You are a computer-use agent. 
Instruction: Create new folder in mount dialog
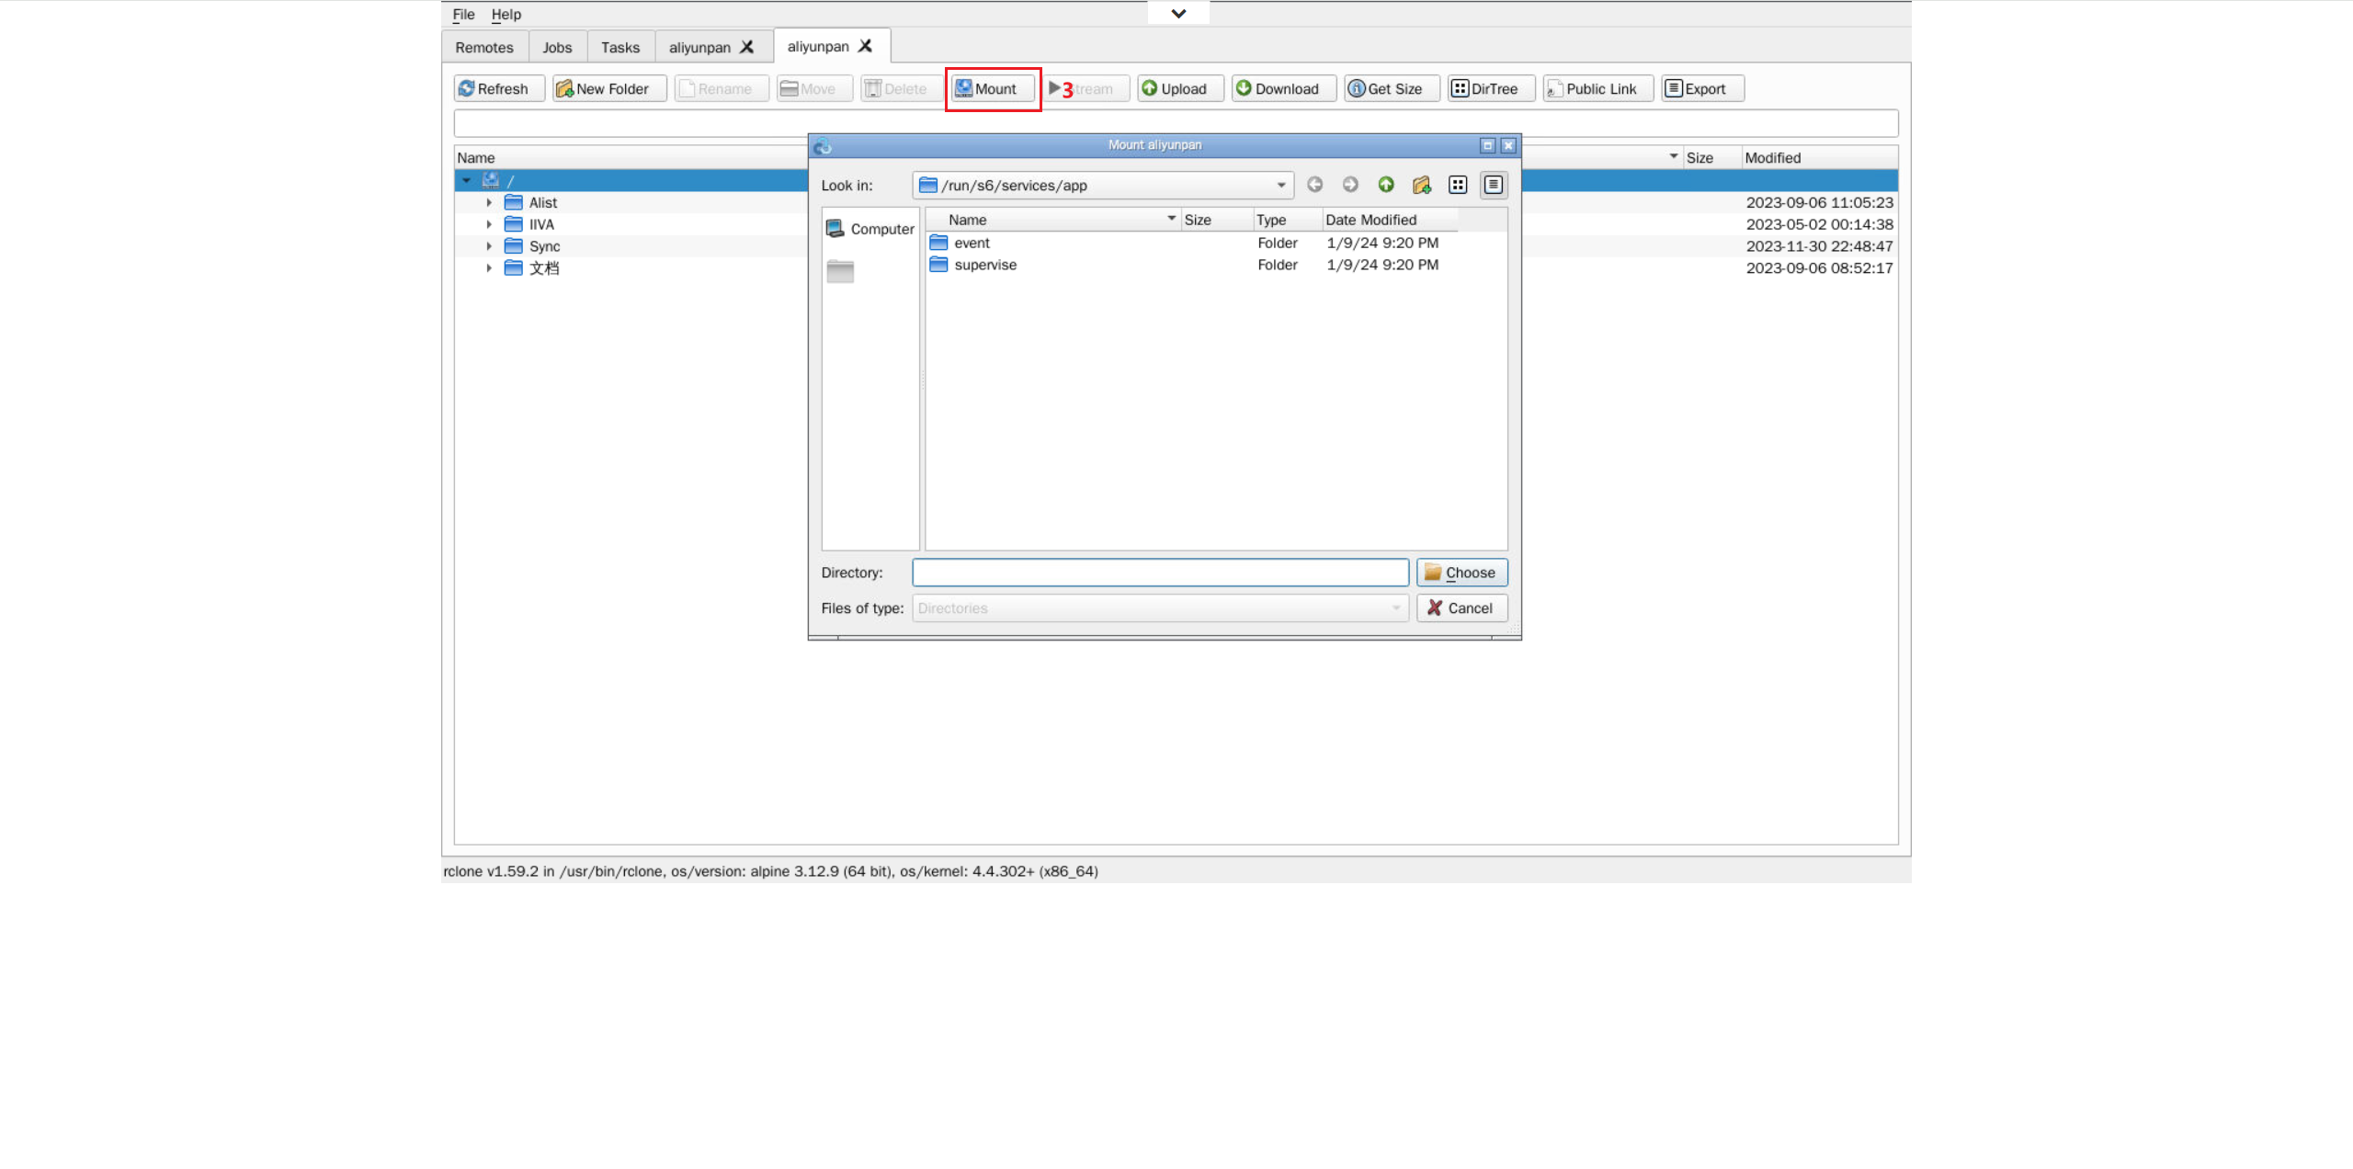[1422, 185]
